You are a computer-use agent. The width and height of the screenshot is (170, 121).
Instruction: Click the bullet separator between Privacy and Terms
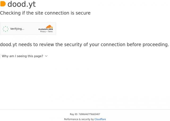coord(47,32)
